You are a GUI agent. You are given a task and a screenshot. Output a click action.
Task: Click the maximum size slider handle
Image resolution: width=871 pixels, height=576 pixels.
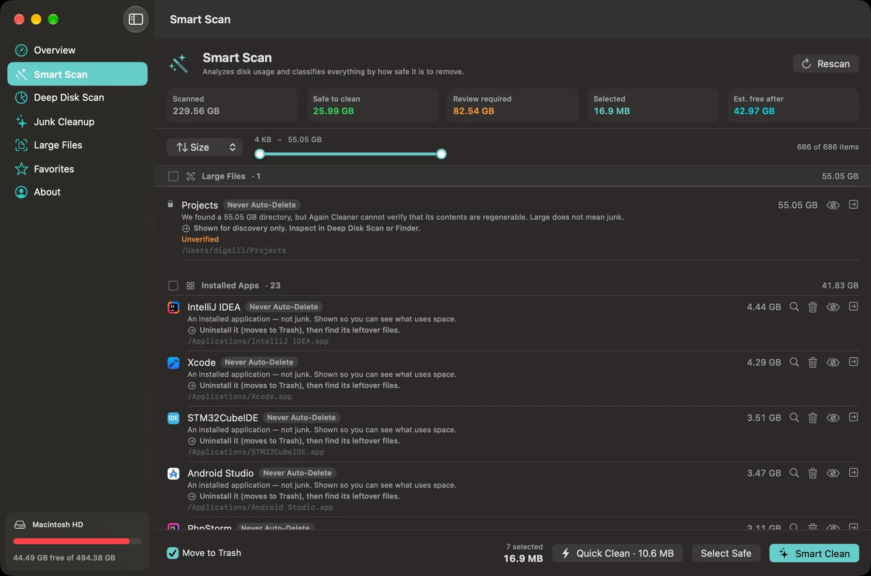point(441,154)
